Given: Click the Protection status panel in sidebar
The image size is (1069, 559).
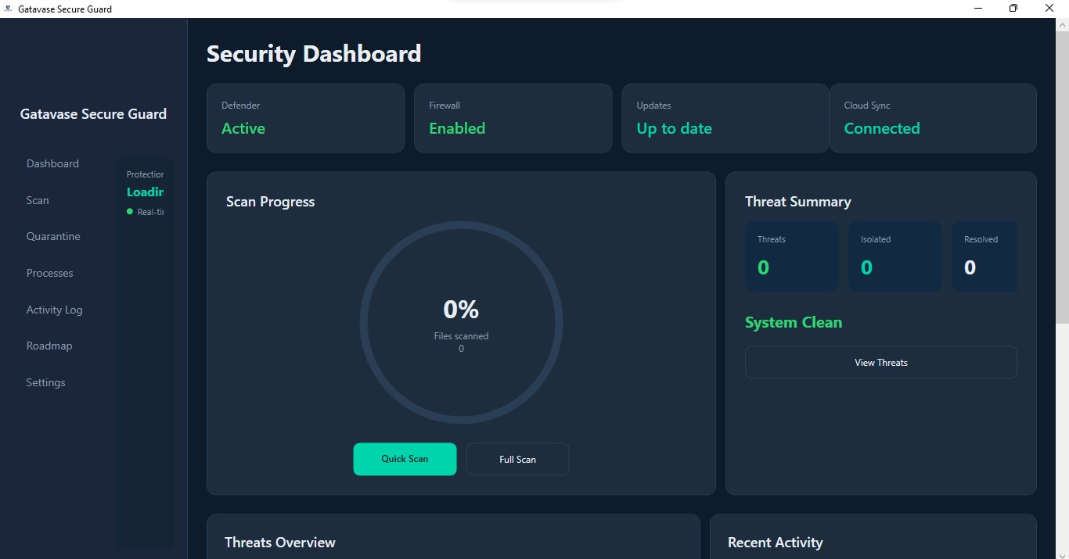Looking at the screenshot, I should [x=145, y=353].
